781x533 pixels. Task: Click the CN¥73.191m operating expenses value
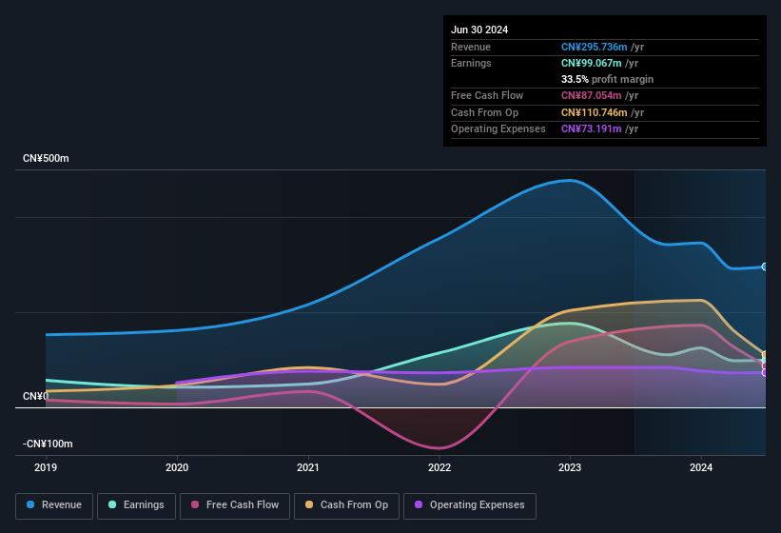click(592, 128)
